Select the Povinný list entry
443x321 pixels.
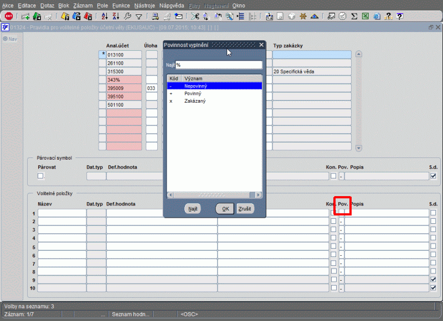tap(214, 93)
